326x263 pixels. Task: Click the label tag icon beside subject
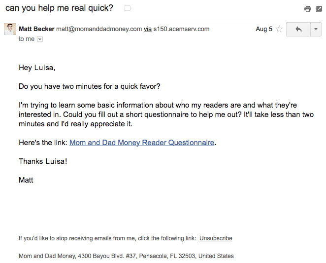coord(128,8)
